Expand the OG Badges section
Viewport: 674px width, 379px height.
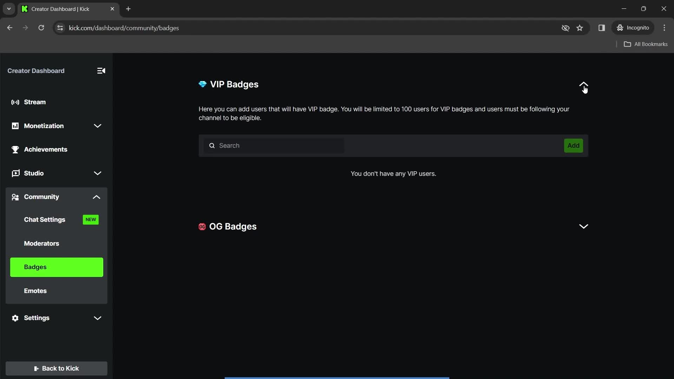click(583, 226)
